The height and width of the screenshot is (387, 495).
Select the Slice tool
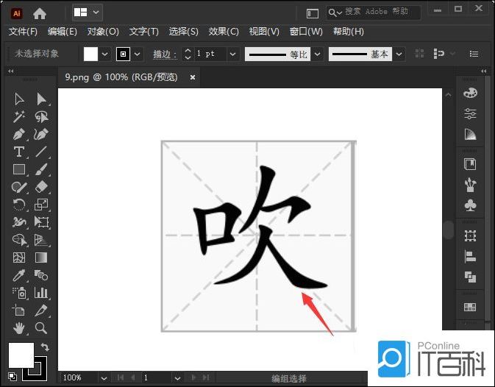(x=41, y=310)
